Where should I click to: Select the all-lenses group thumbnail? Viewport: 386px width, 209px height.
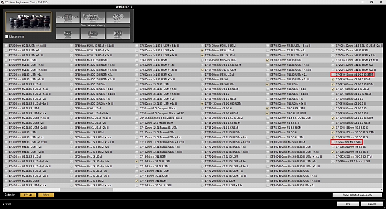pyautogui.click(x=28, y=21)
